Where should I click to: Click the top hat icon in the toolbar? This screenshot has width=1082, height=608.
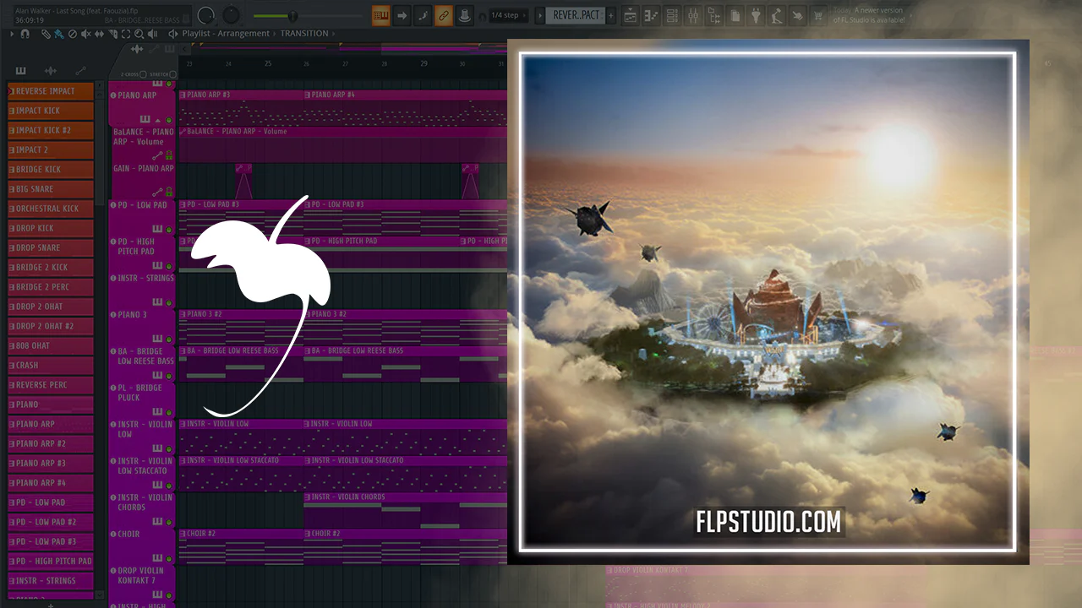click(x=464, y=15)
